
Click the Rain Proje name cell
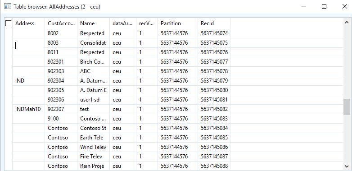click(x=93, y=166)
